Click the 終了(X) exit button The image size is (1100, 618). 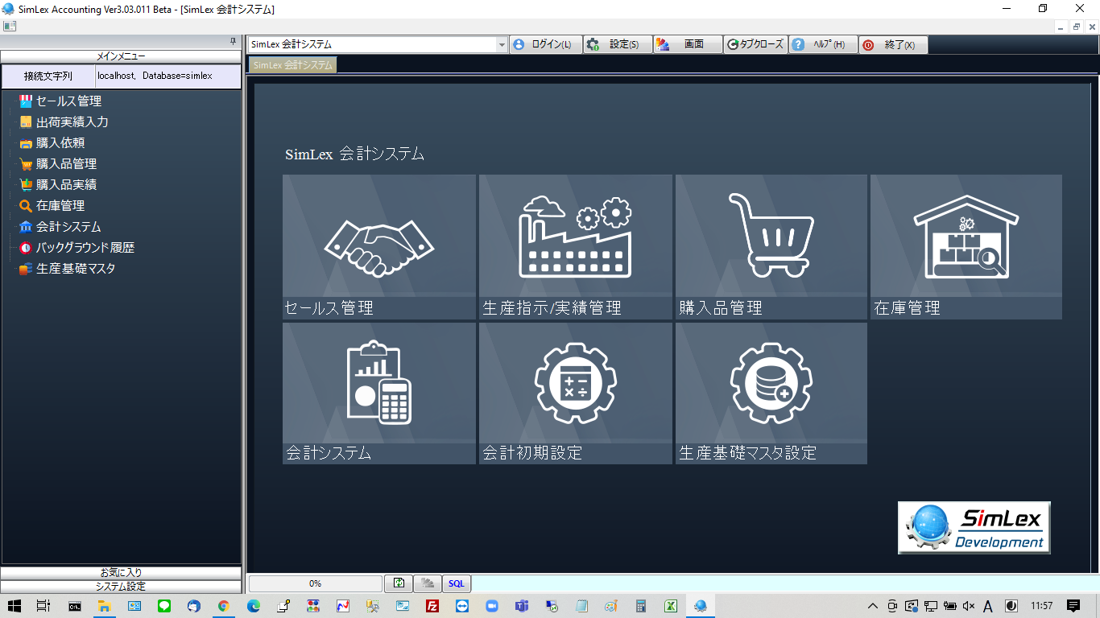coord(893,44)
